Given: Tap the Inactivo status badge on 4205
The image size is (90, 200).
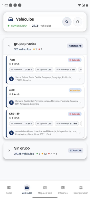Looking at the screenshot, I should tap(75, 90).
